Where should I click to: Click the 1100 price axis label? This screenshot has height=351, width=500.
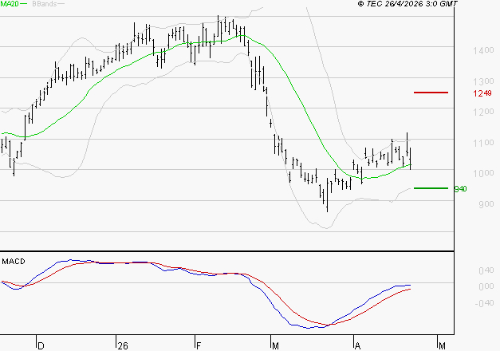483,142
